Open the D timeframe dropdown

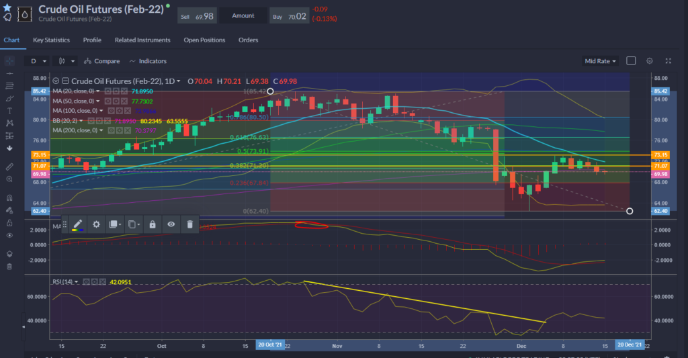coord(38,61)
